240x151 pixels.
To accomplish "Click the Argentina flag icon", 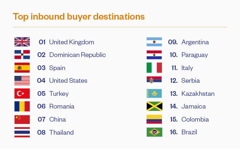I will pyautogui.click(x=154, y=42).
